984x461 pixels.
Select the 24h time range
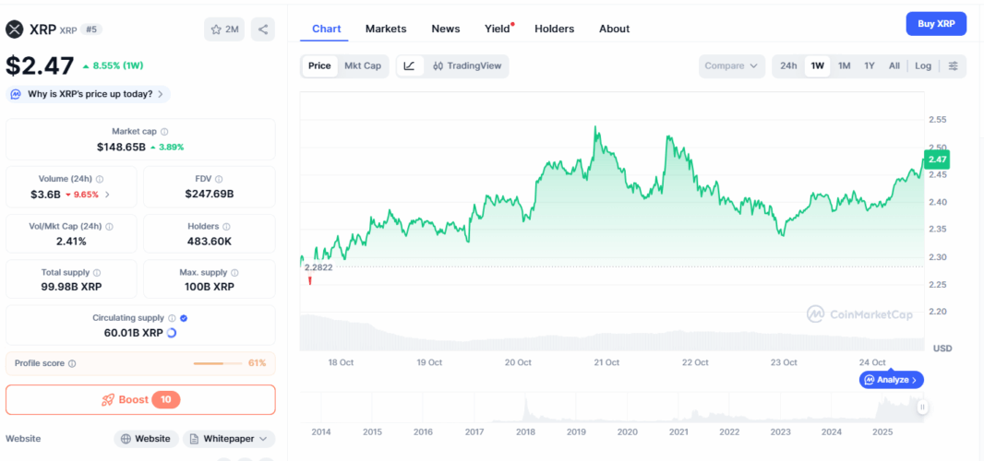[x=788, y=65]
